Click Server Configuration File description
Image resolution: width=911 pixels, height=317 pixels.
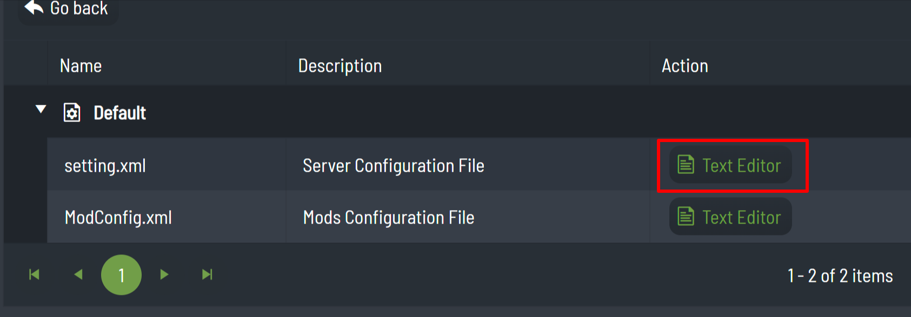click(394, 166)
